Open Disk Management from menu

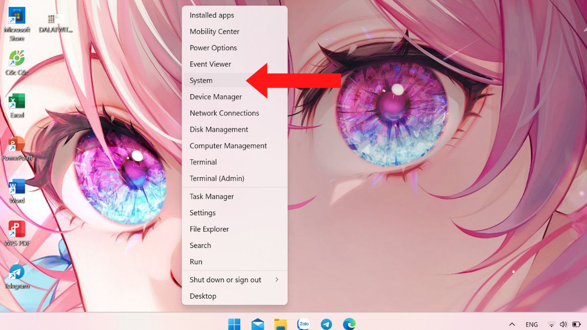pyautogui.click(x=235, y=130)
